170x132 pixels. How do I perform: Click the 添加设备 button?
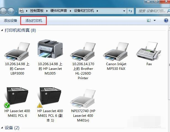click(x=11, y=21)
